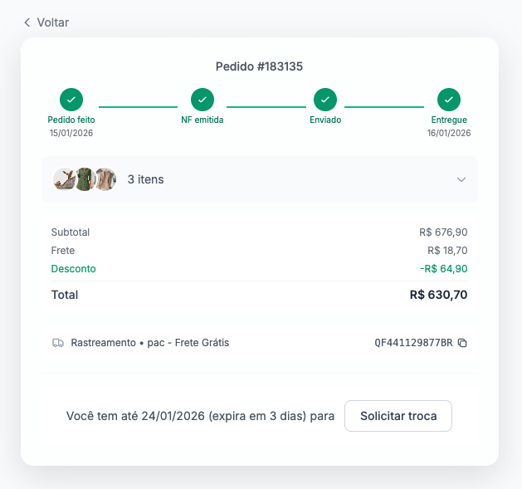Click the tracking number QF441129877BR text
The image size is (522, 489).
pyautogui.click(x=413, y=343)
